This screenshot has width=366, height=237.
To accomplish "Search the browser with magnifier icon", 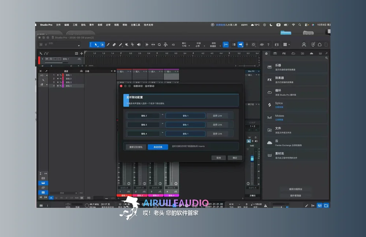I will tap(326, 58).
